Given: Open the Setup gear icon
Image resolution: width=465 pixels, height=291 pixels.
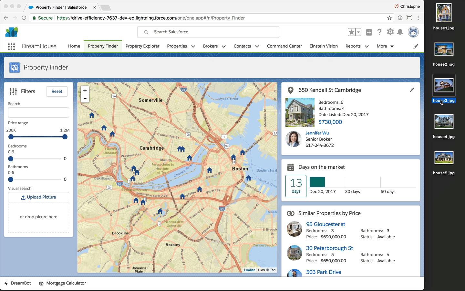Looking at the screenshot, I should pos(390,32).
